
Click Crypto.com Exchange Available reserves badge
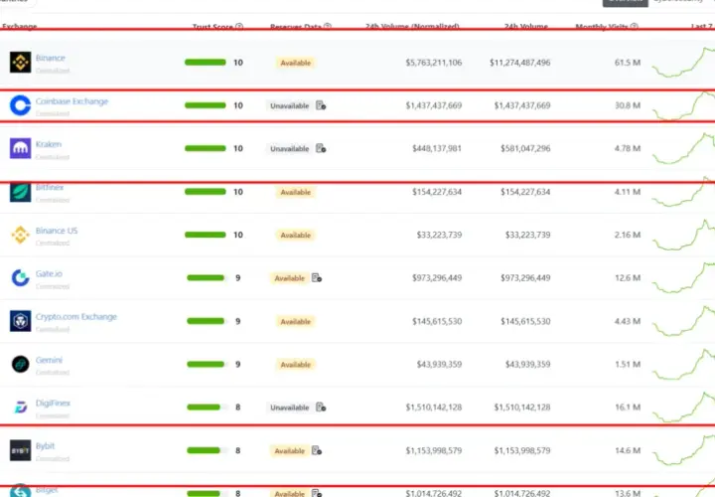pyautogui.click(x=296, y=321)
